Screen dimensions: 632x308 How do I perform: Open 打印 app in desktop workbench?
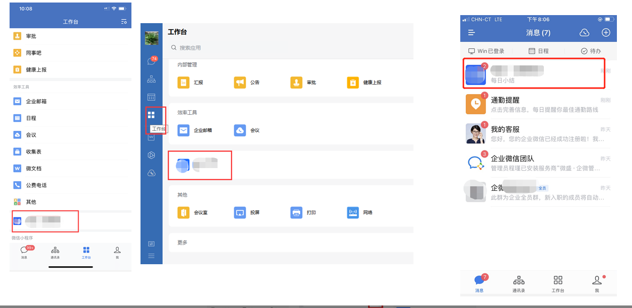(x=304, y=213)
